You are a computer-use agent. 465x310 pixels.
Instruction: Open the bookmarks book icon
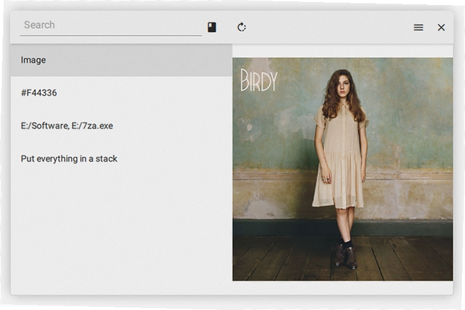212,27
